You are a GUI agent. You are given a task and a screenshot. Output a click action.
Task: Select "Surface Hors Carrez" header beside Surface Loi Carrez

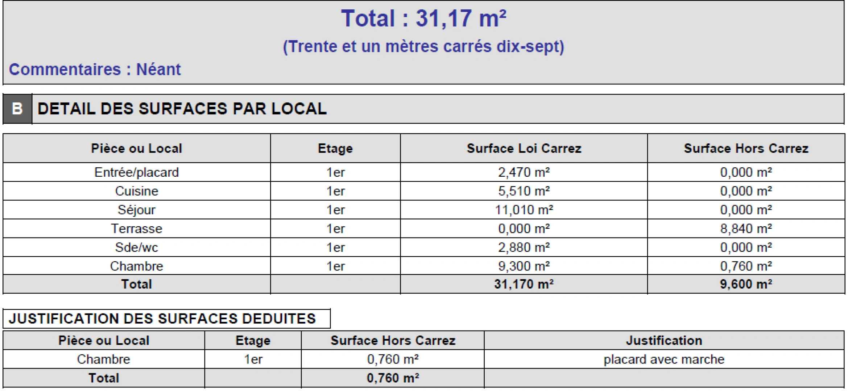coord(746,148)
